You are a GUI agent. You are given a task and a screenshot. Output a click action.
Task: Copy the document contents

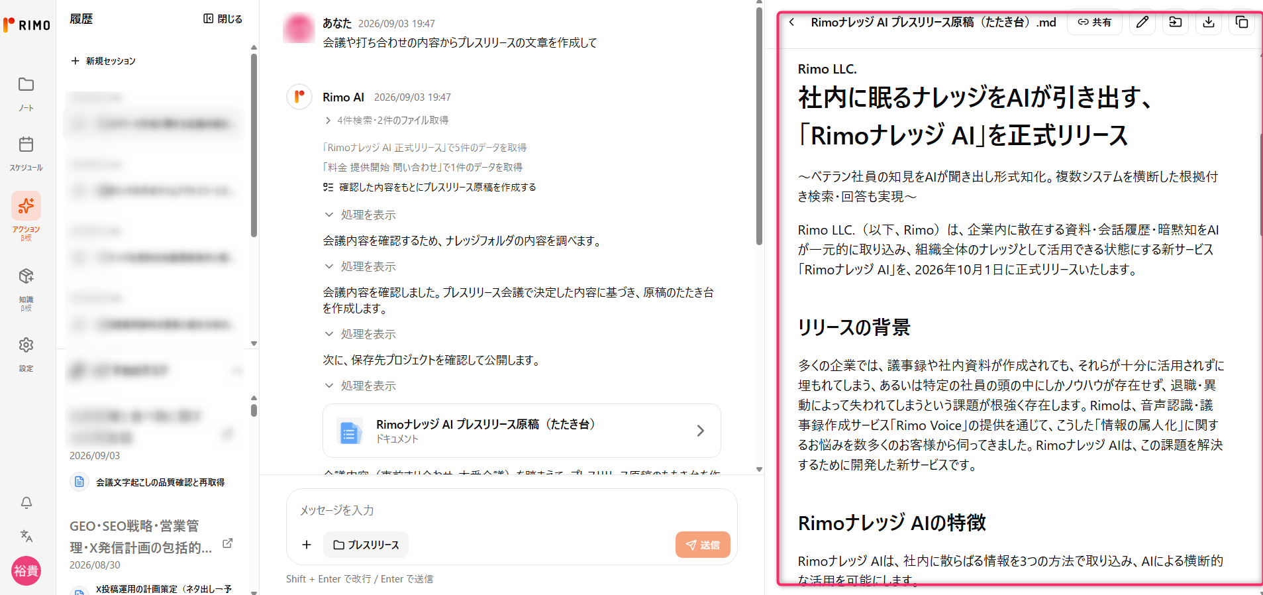(x=1241, y=22)
